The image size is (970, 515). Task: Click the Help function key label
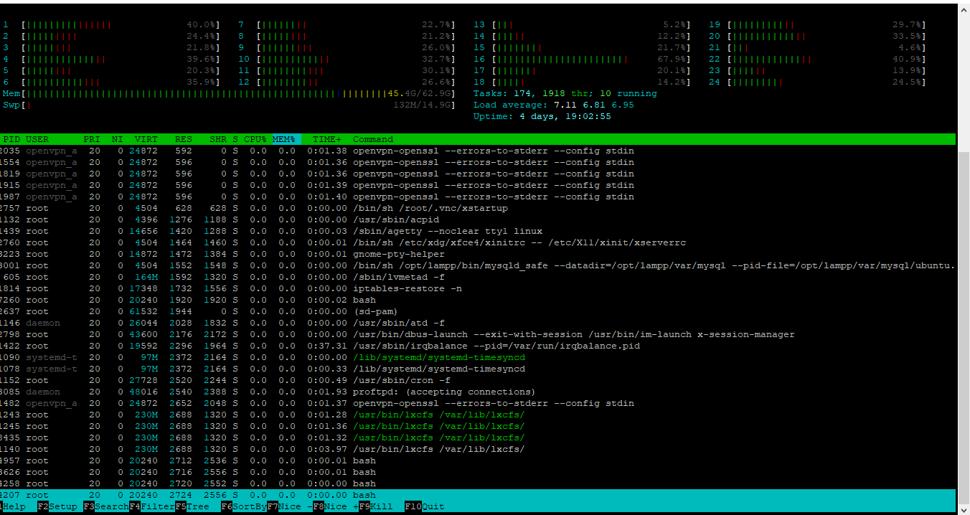[x=14, y=506]
